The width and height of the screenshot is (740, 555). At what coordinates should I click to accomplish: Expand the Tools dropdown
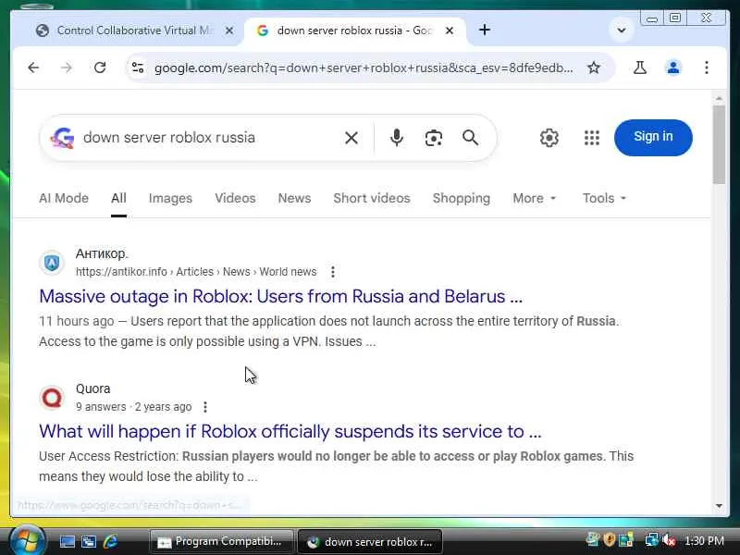(604, 198)
